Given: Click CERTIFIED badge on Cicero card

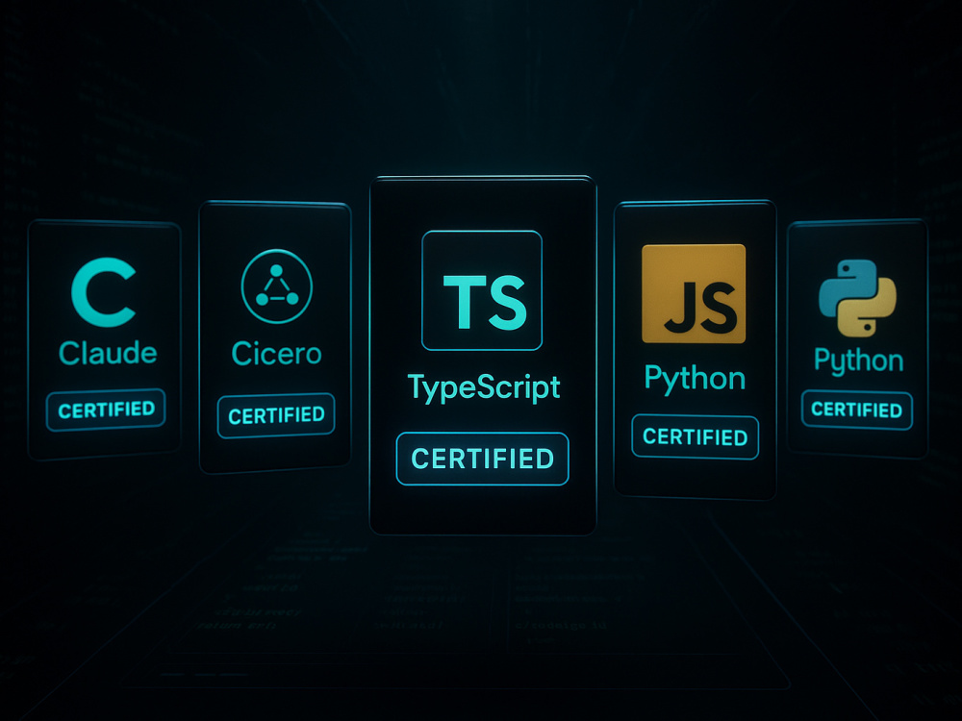Looking at the screenshot, I should (x=276, y=415).
